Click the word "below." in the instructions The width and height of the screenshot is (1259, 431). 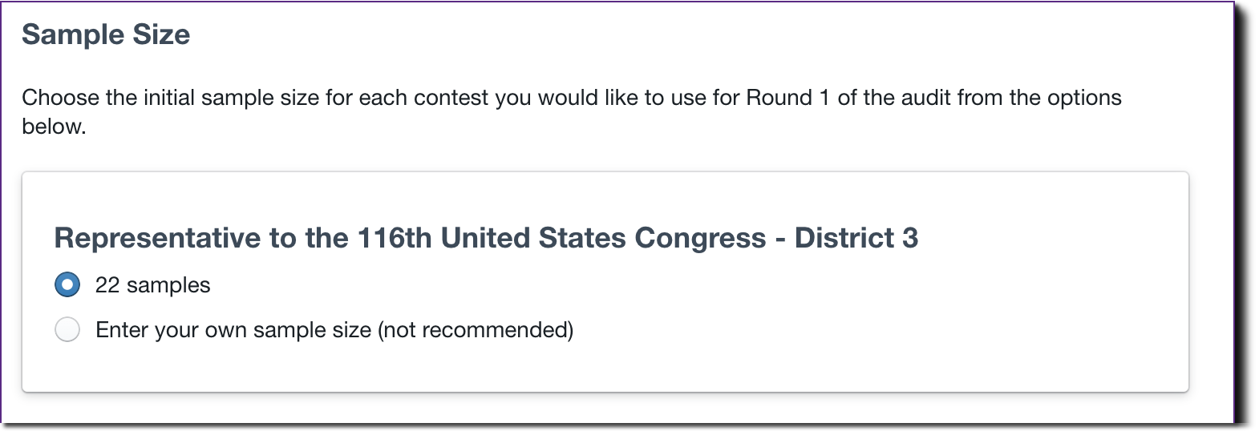click(x=54, y=127)
